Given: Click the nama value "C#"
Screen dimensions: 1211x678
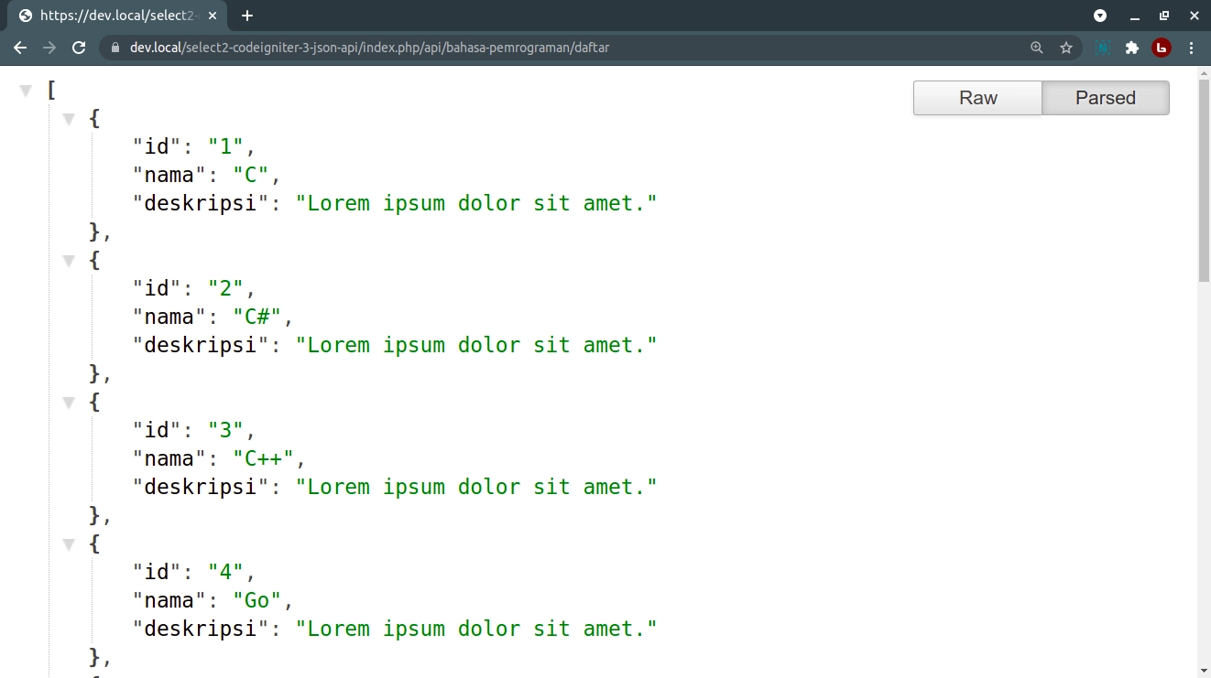Looking at the screenshot, I should coord(257,317).
